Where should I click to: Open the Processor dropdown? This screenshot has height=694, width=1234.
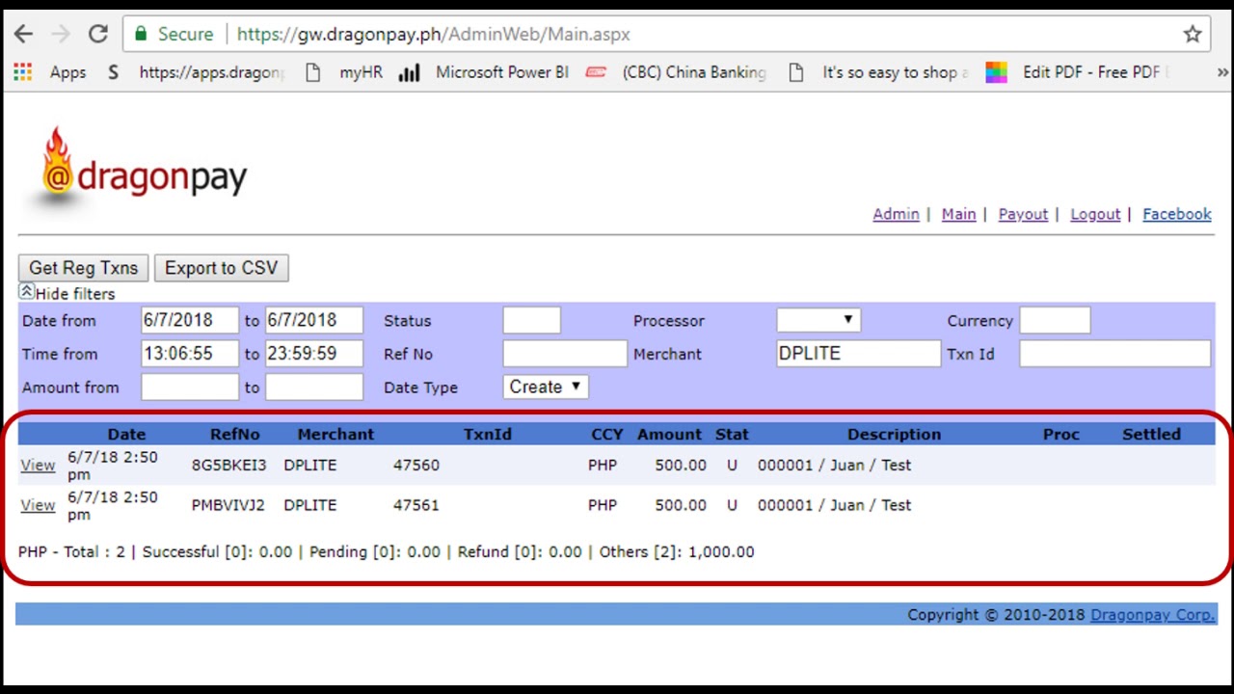tap(818, 320)
